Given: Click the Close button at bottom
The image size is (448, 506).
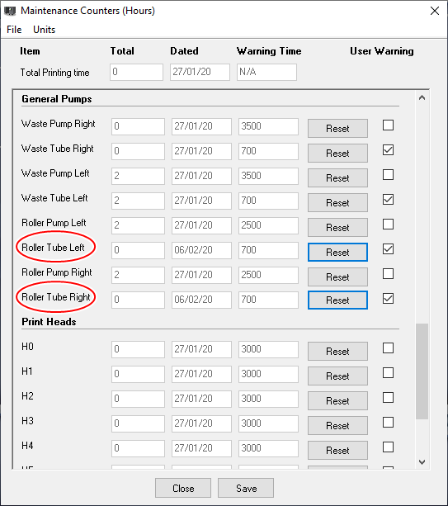Looking at the screenshot, I should click(183, 488).
